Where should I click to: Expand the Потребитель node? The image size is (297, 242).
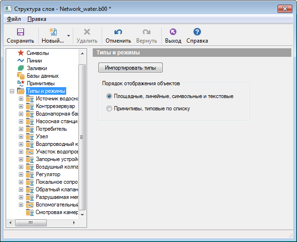(x=21, y=129)
